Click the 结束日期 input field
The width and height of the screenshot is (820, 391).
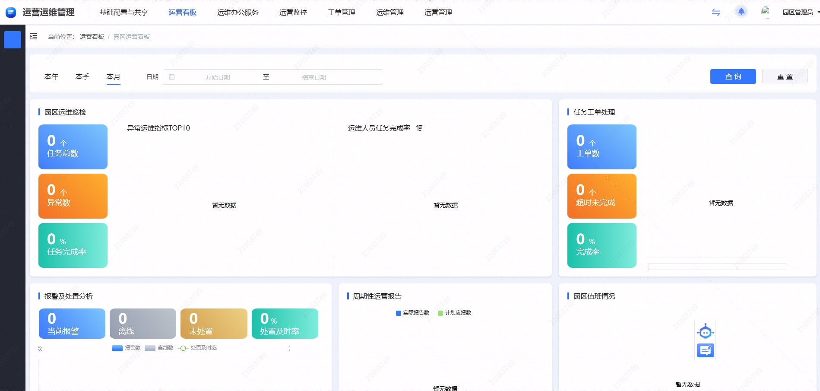314,77
